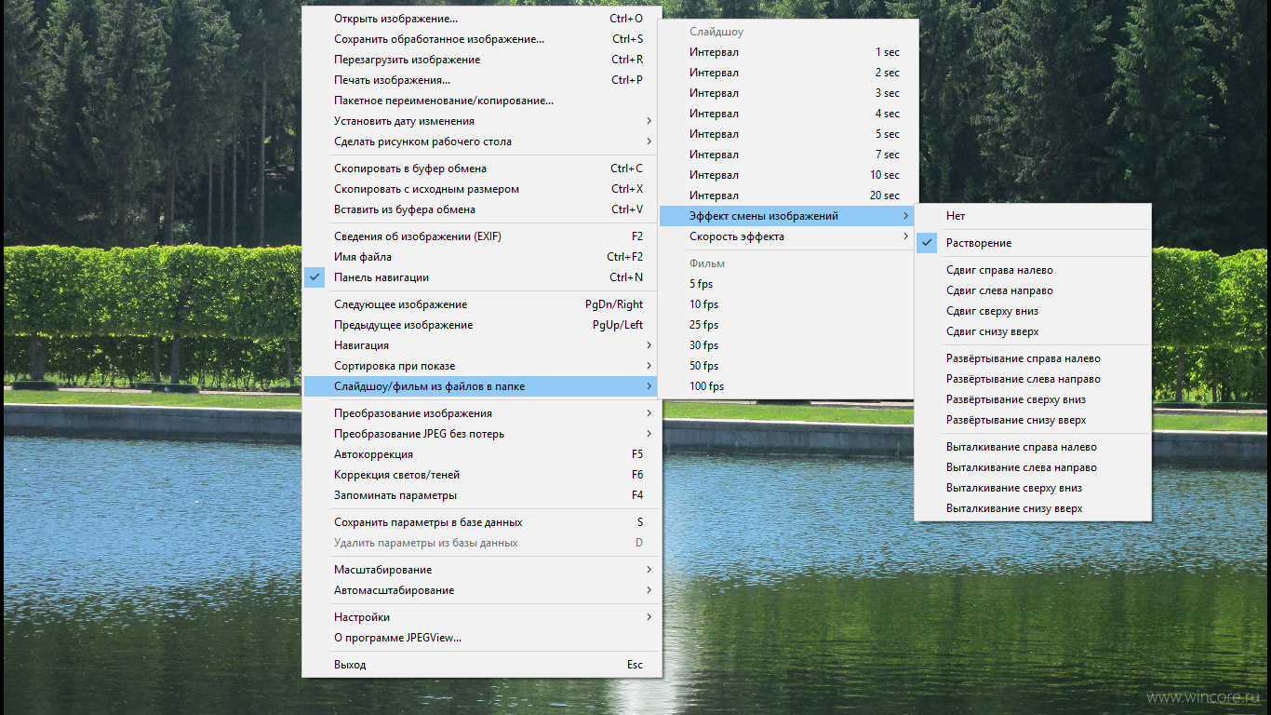Go to 'Следующее изображение'
This screenshot has width=1271, height=715.
(481, 304)
